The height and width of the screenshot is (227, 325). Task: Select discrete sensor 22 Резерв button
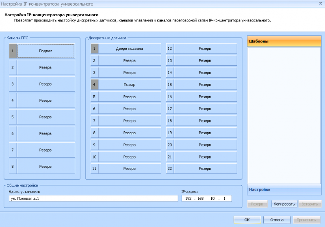(205, 169)
